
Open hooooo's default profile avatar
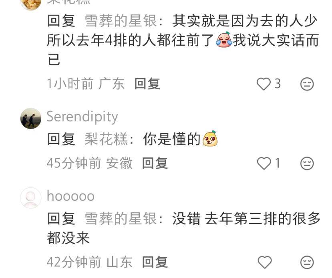click(x=31, y=198)
